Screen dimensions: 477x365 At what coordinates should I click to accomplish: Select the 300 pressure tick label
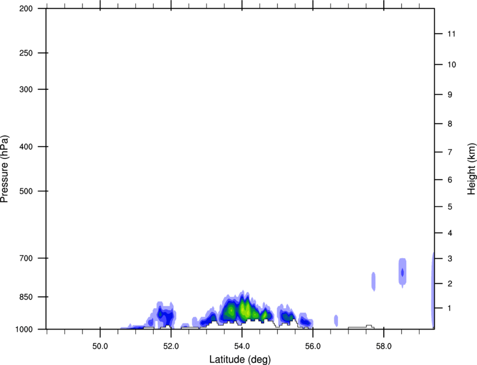(x=26, y=89)
